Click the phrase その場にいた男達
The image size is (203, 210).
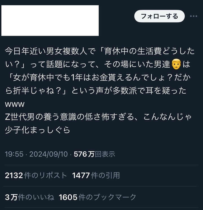point(137,65)
